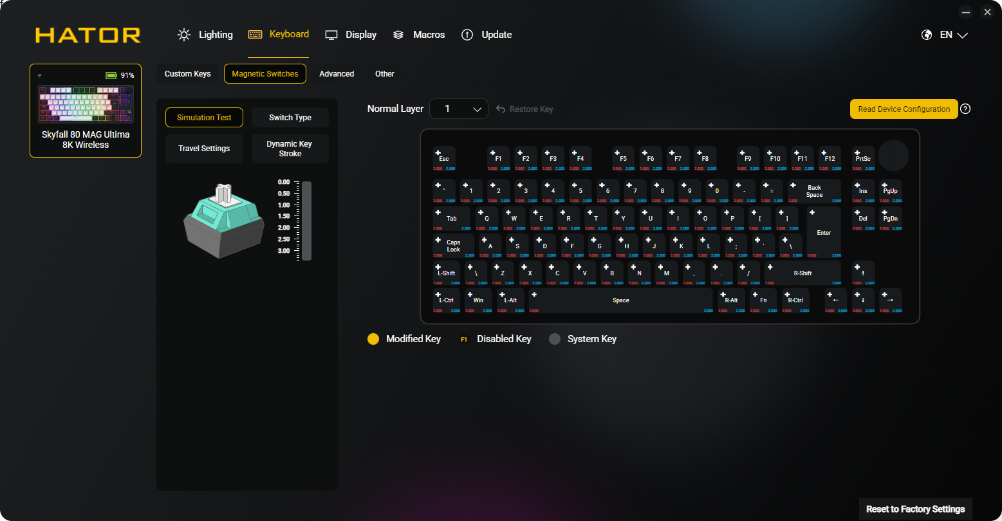Select the F5 key on the keyboard map

(x=623, y=158)
